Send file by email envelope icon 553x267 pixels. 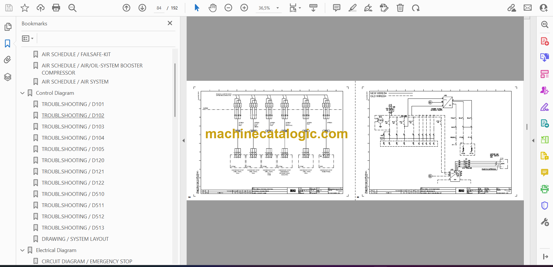pyautogui.click(x=528, y=8)
